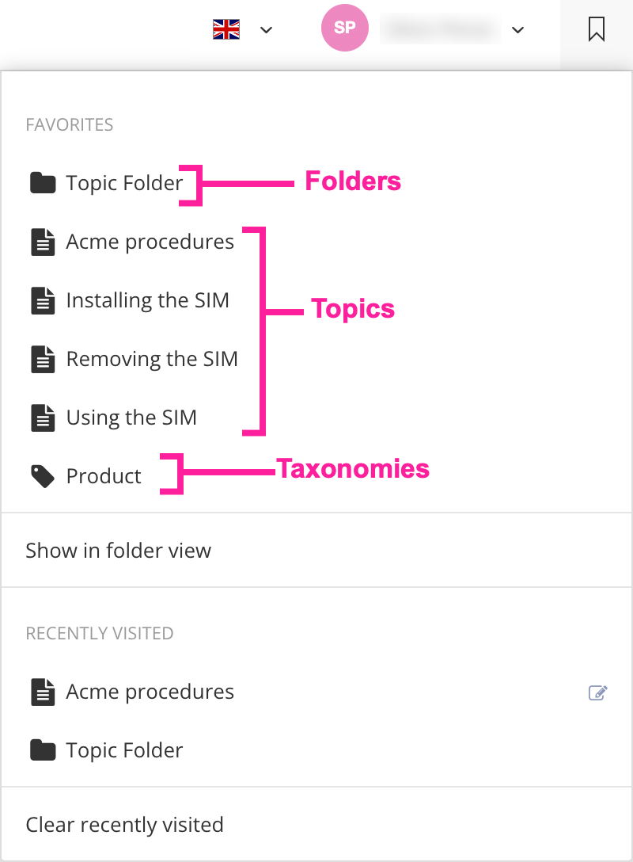Click the Product taxonomy tag icon
633x862 pixels.
(42, 475)
